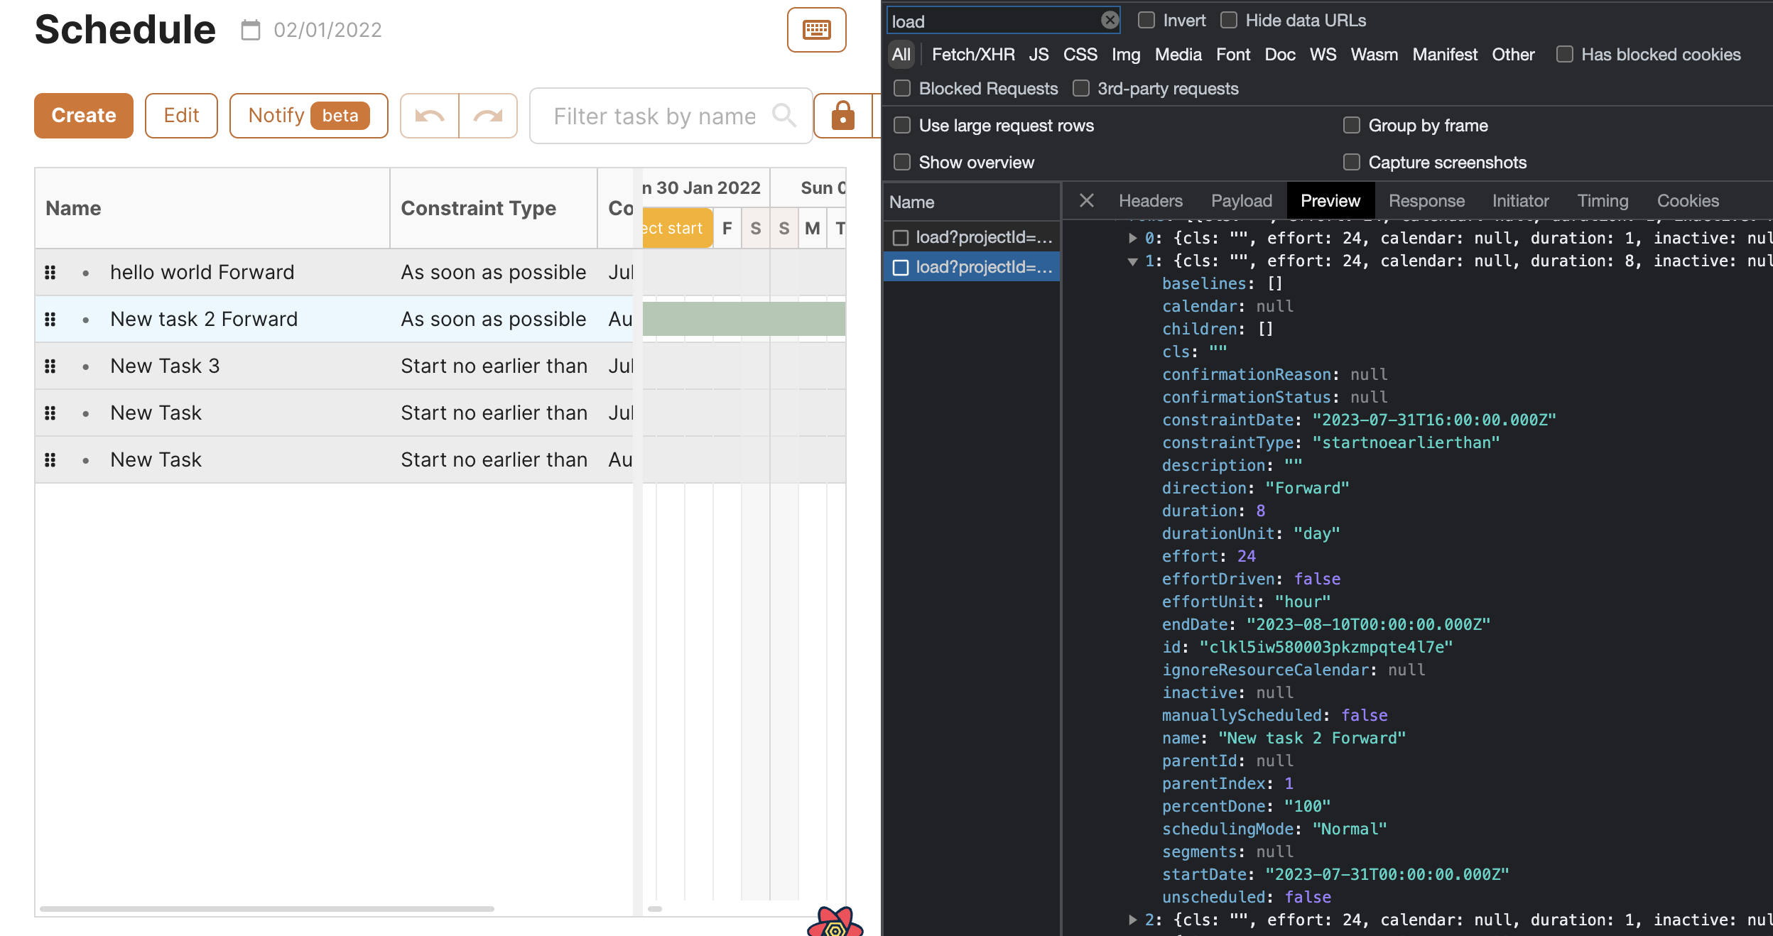Viewport: 1773px width, 936px height.
Task: Toggle Has blocked cookies checkbox
Action: (1564, 54)
